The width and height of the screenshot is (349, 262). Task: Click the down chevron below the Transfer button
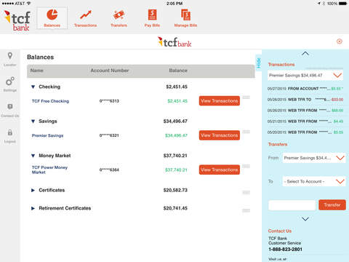pyautogui.click(x=305, y=219)
